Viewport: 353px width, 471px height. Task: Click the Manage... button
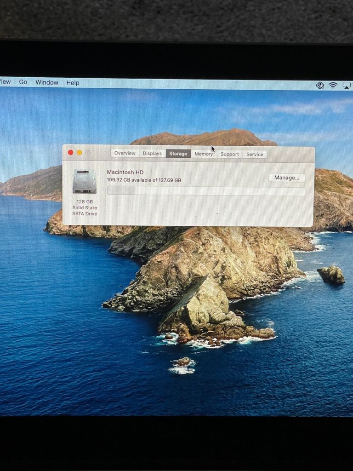(287, 178)
